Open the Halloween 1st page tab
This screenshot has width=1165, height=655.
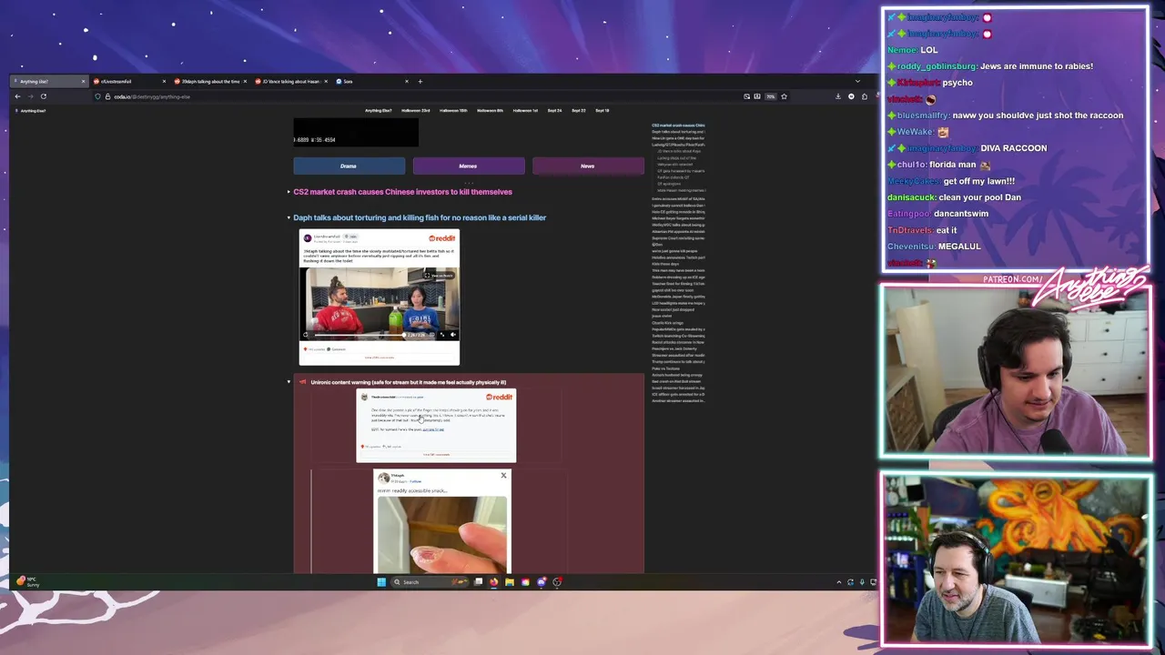tap(525, 110)
